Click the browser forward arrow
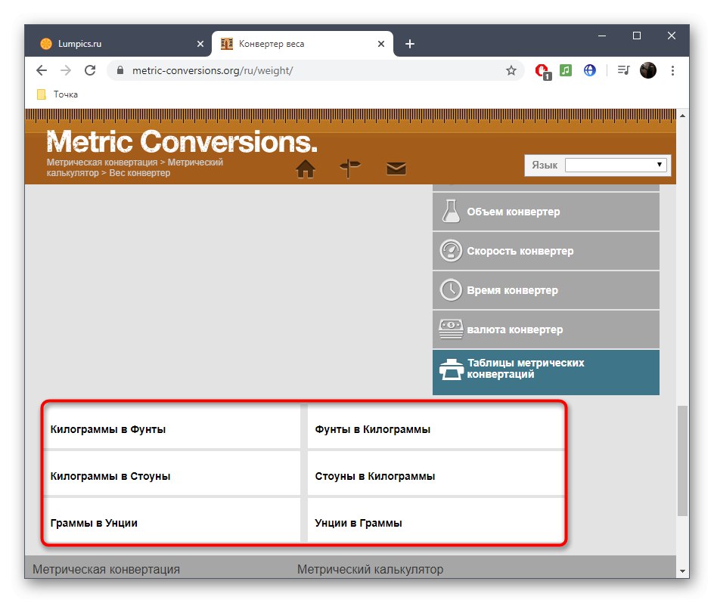 click(66, 70)
